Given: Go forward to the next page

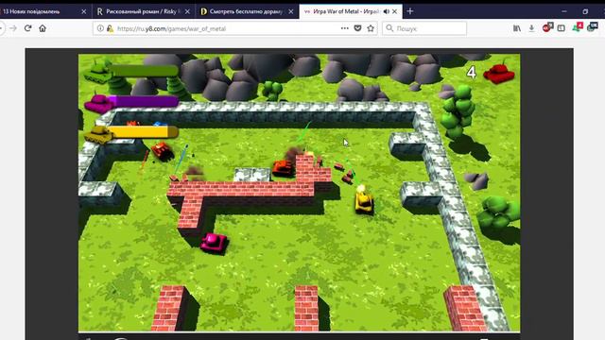Looking at the screenshot, I should point(13,28).
